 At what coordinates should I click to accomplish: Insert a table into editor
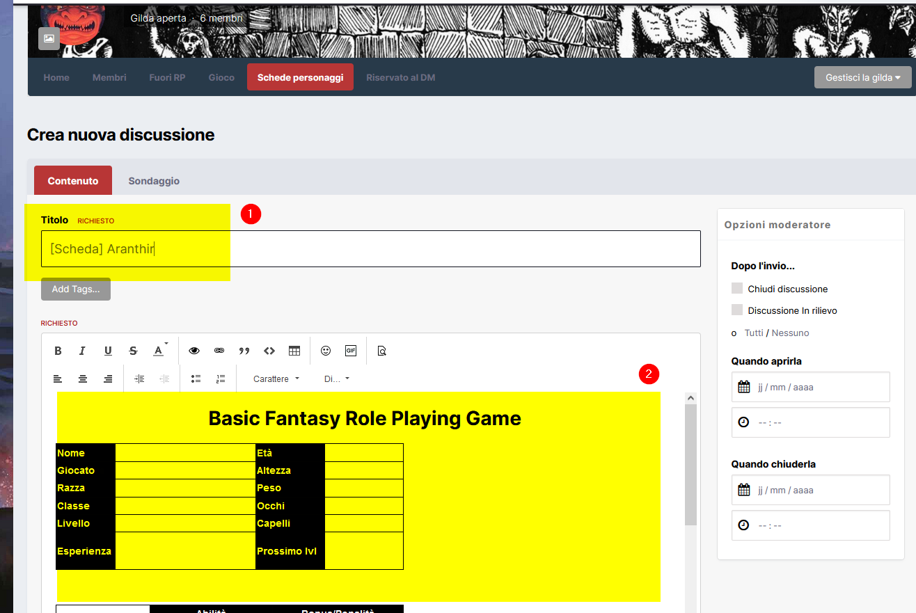coord(294,351)
